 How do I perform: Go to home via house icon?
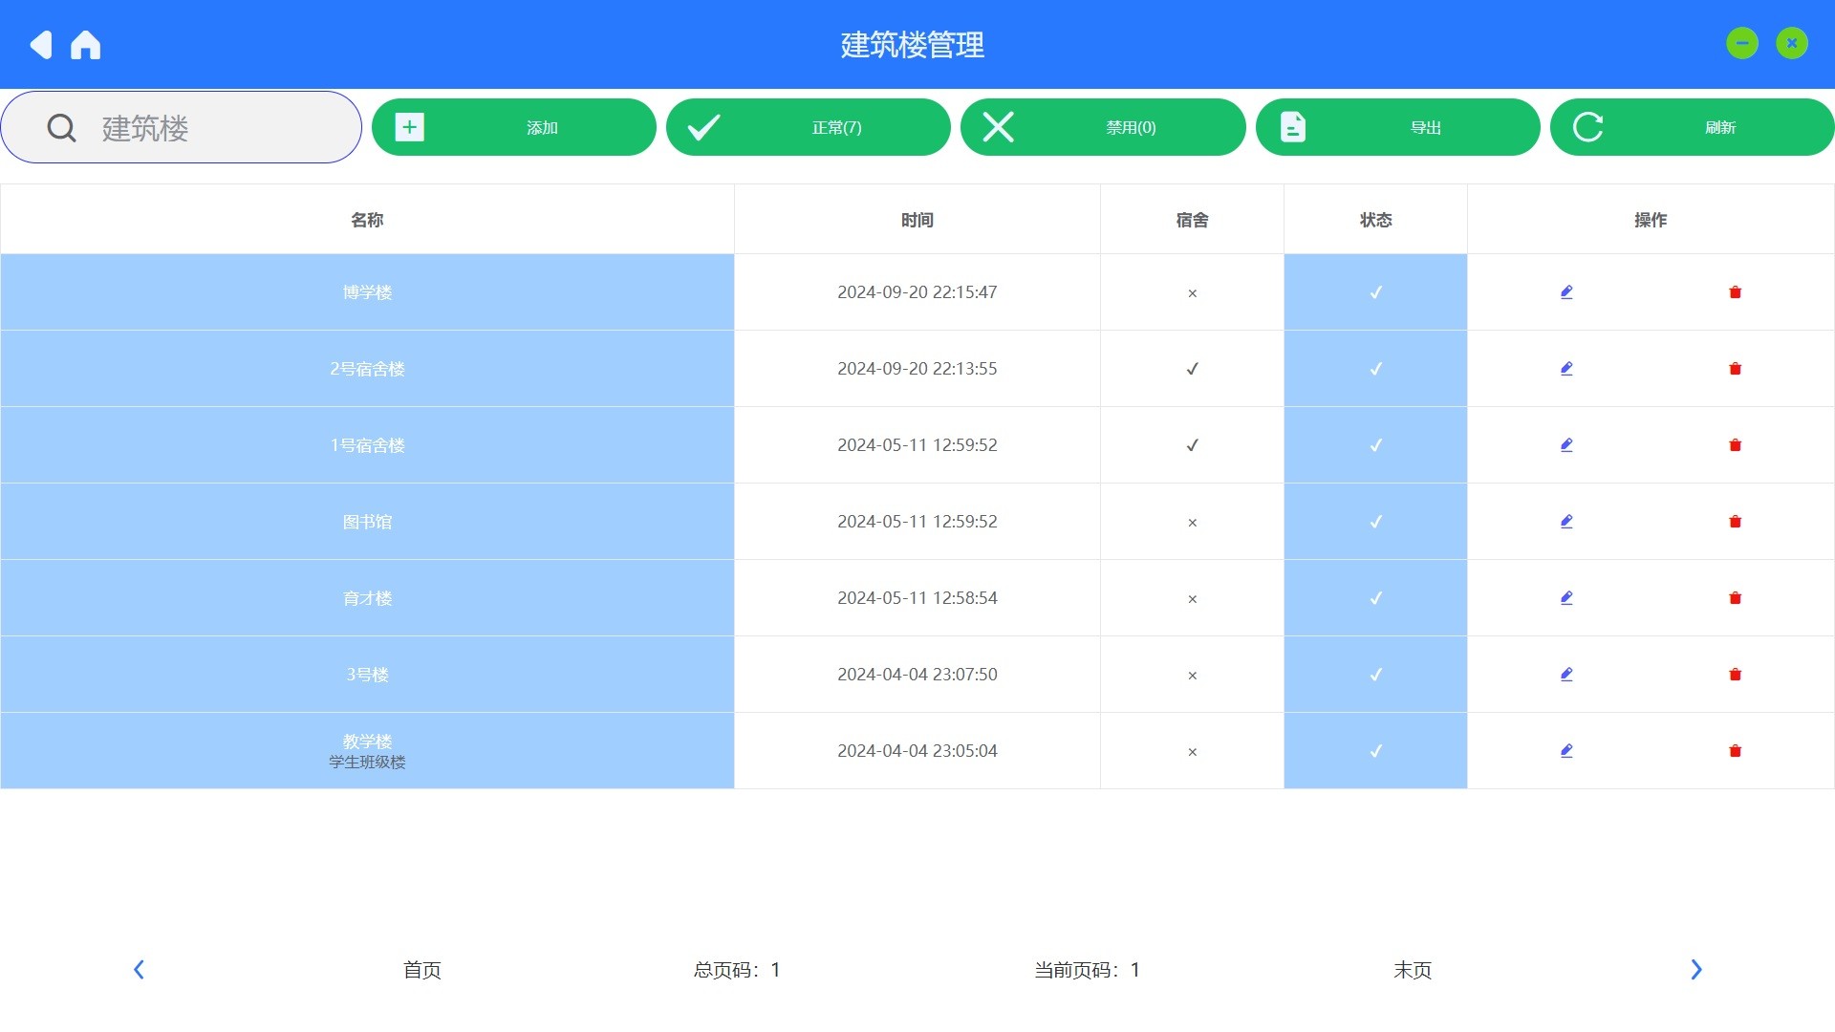(x=85, y=45)
